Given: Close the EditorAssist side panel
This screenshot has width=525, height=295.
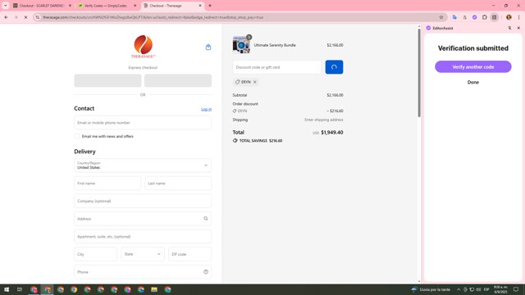Looking at the screenshot, I should 518,28.
